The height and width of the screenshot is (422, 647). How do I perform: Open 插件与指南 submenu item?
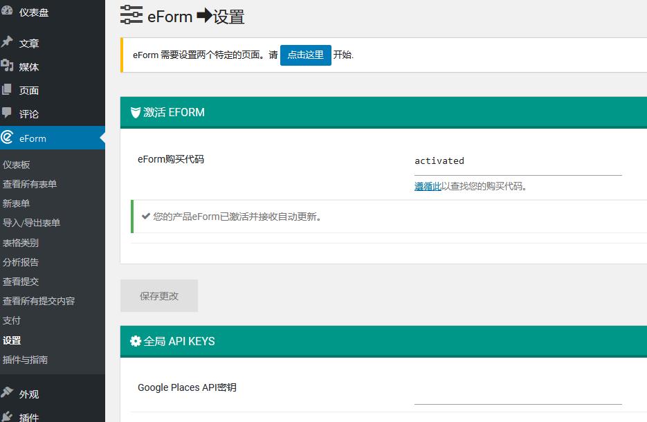pos(25,360)
